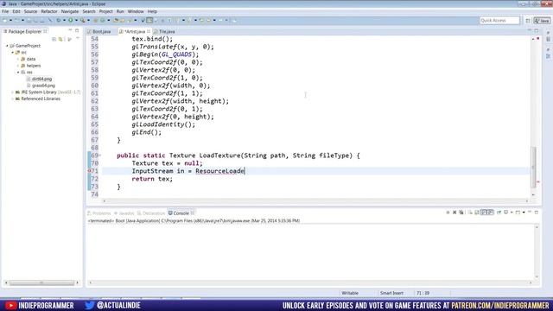Minimize the Package Explorer view
Image resolution: width=553 pixels, height=311 pixels.
70,31
